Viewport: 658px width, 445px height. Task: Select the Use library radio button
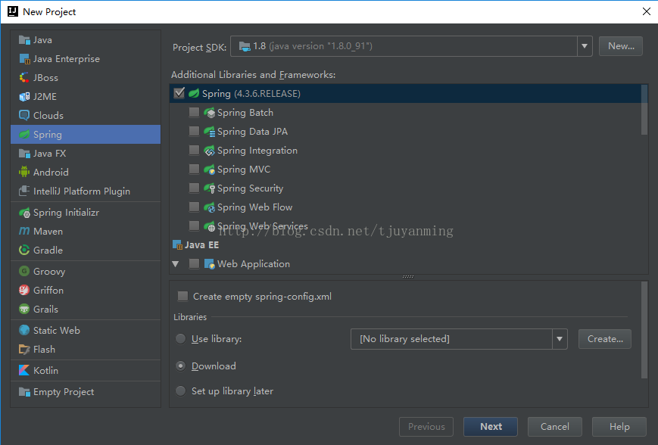[x=180, y=338]
